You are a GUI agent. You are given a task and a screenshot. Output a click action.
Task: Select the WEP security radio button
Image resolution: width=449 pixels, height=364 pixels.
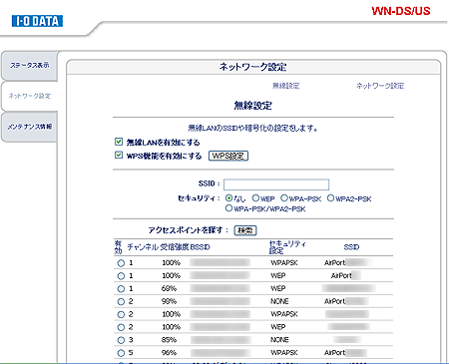[255, 198]
